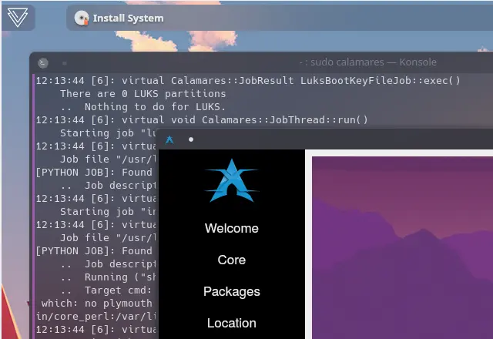
Task: Click the installer window's blue logo icon in title bar
Action: [x=169, y=139]
